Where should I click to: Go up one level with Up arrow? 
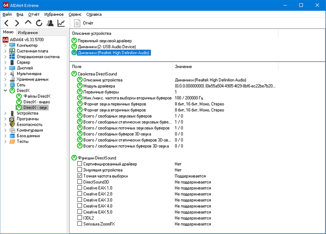tap(28, 22)
